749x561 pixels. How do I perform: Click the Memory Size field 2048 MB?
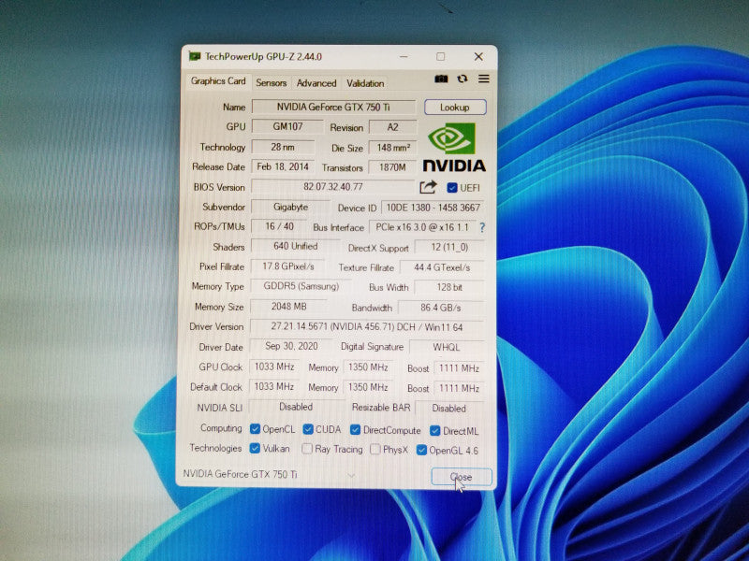[289, 307]
